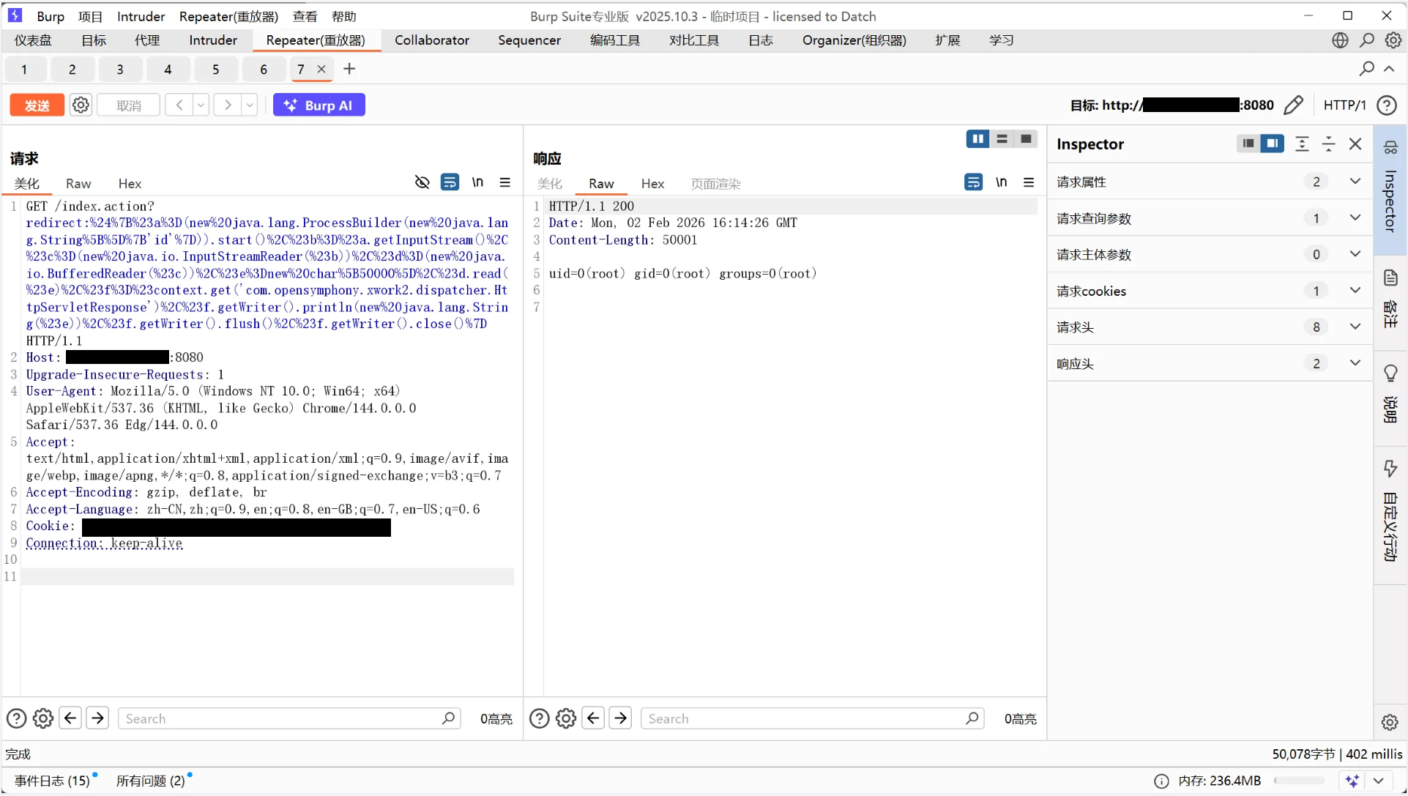Viewport: 1408px width, 796px height.
Task: Toggle word wrap in request editor
Action: 450,182
